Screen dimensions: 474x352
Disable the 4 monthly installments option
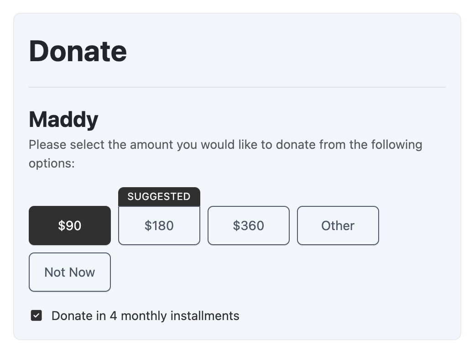pyautogui.click(x=36, y=315)
